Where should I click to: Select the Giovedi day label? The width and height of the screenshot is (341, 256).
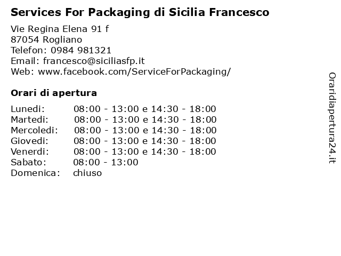click(30, 141)
